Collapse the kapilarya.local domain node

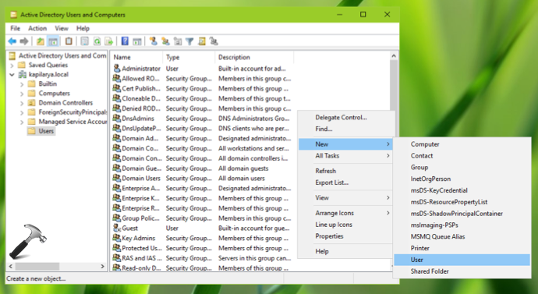coord(12,74)
